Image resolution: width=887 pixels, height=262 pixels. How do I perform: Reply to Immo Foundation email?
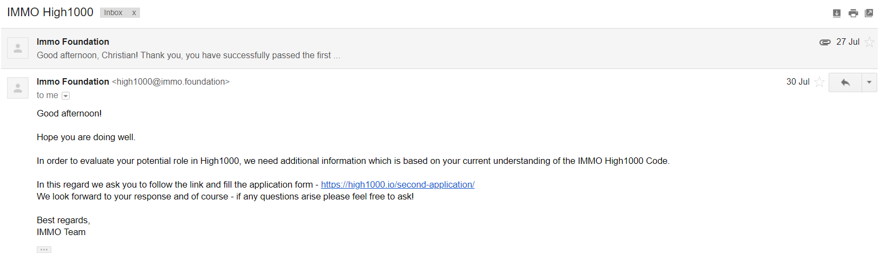(845, 82)
